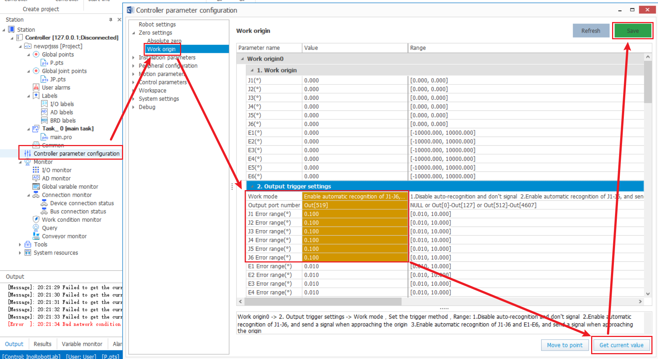Click the Controller node icon
Screen dimensions: 658x359
19,37
